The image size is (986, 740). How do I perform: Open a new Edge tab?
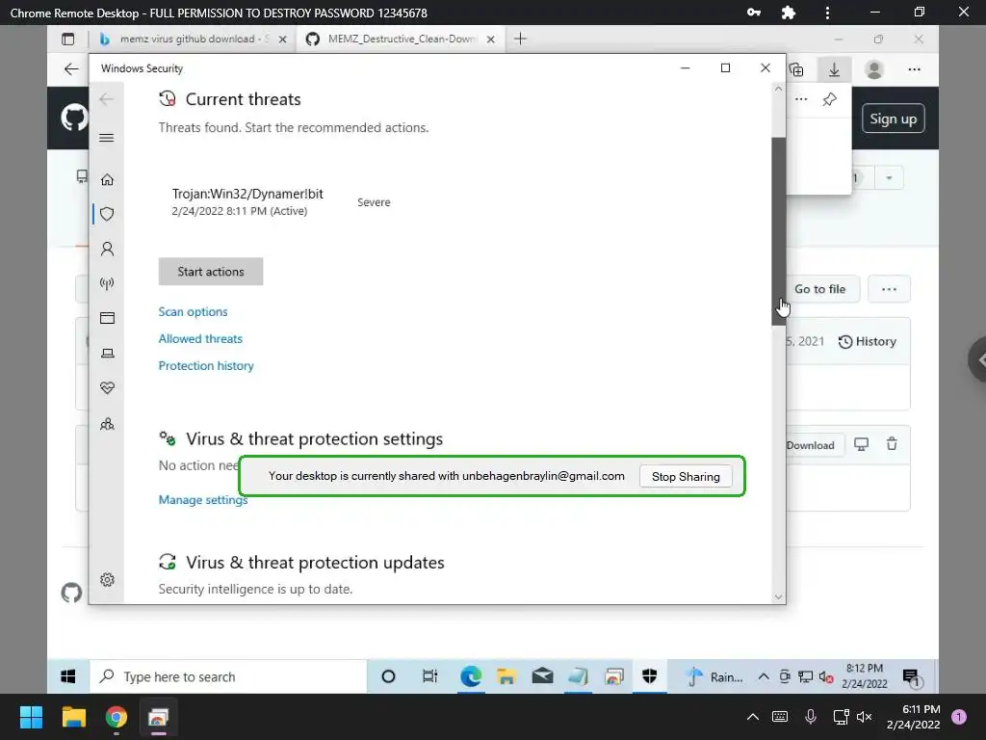(x=520, y=39)
